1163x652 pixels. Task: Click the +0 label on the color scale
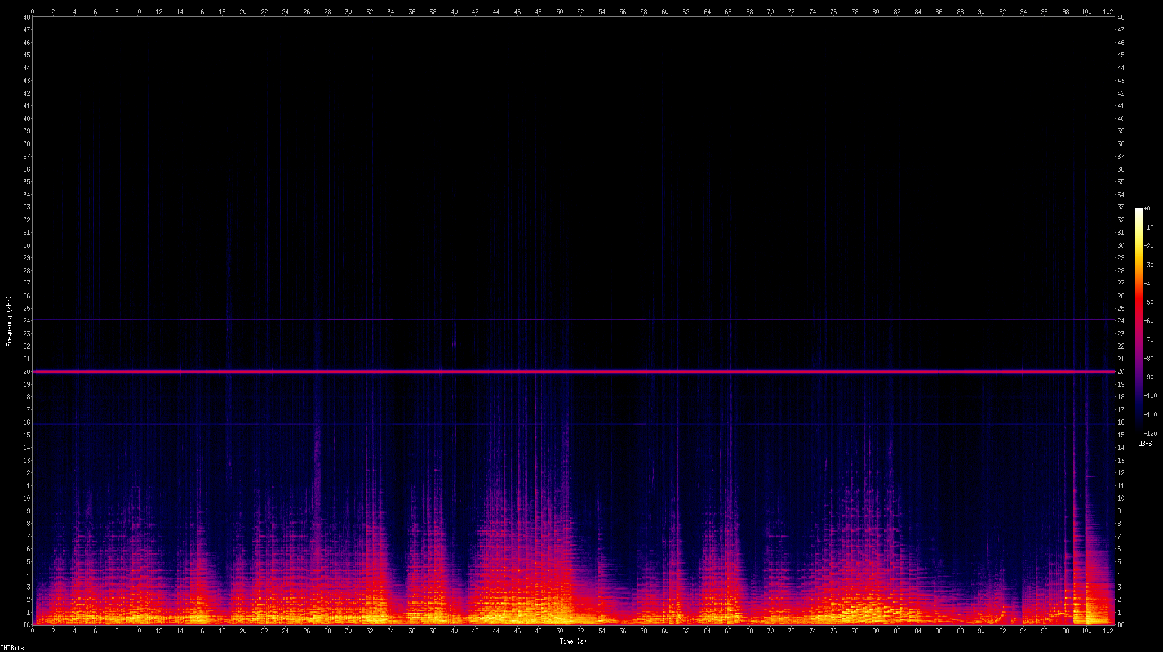point(1147,209)
